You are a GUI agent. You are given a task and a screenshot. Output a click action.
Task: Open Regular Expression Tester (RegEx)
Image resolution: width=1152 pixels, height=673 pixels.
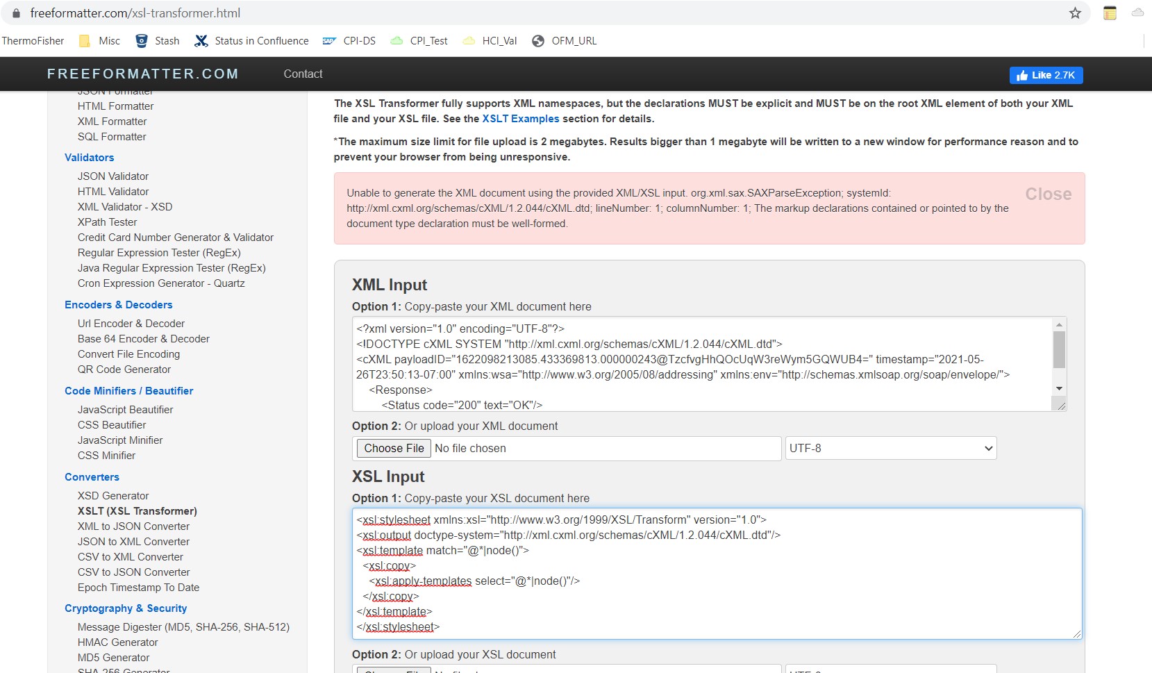point(159,253)
